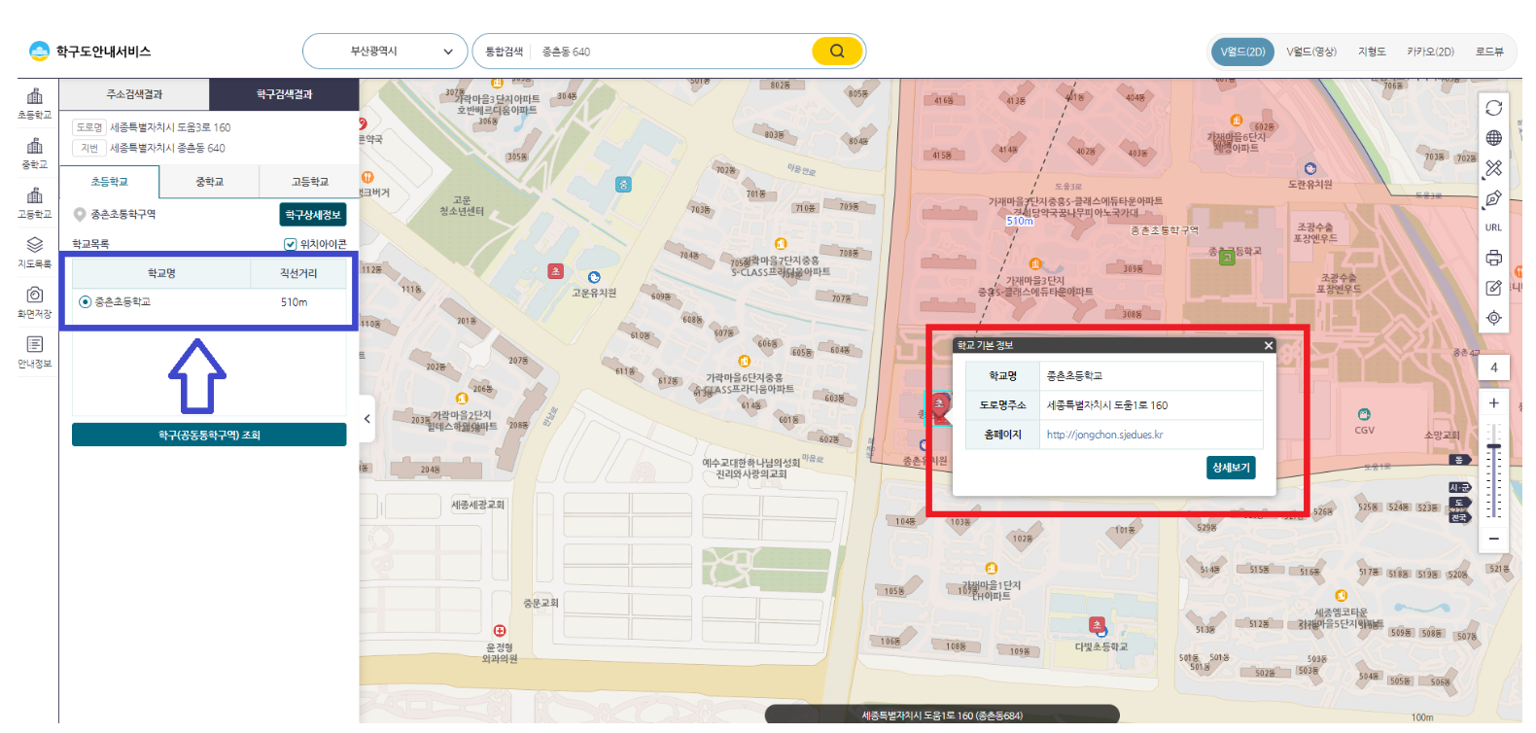Adjust the map zoom level slider
Screen dimensions: 1536x733
(x=1494, y=446)
